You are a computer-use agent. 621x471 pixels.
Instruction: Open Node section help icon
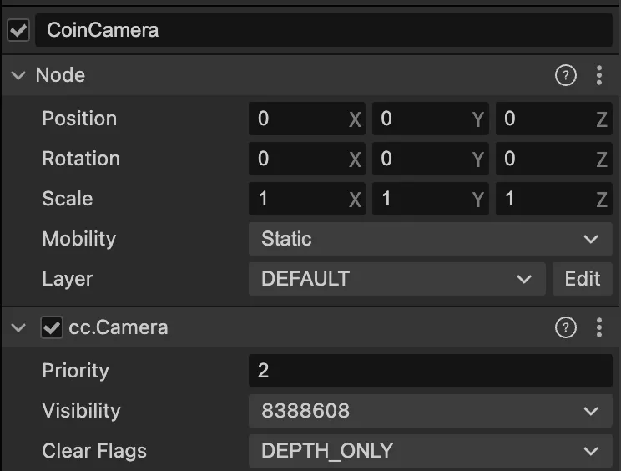click(566, 76)
